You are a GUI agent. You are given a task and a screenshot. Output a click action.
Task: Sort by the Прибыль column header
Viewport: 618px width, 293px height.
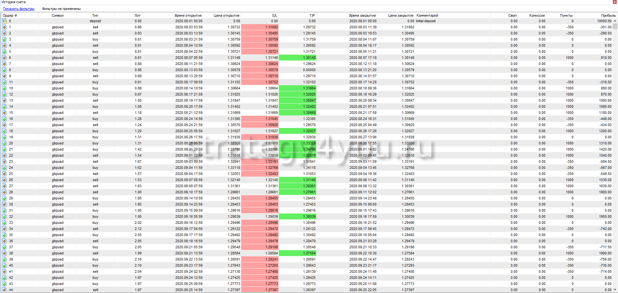click(608, 15)
